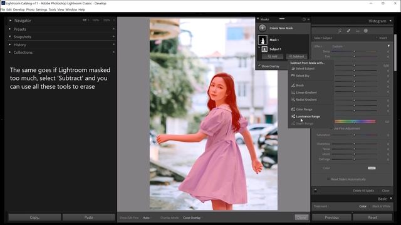Click Delete All Masks
Screen dimensions: 401x225
[x=363, y=191]
